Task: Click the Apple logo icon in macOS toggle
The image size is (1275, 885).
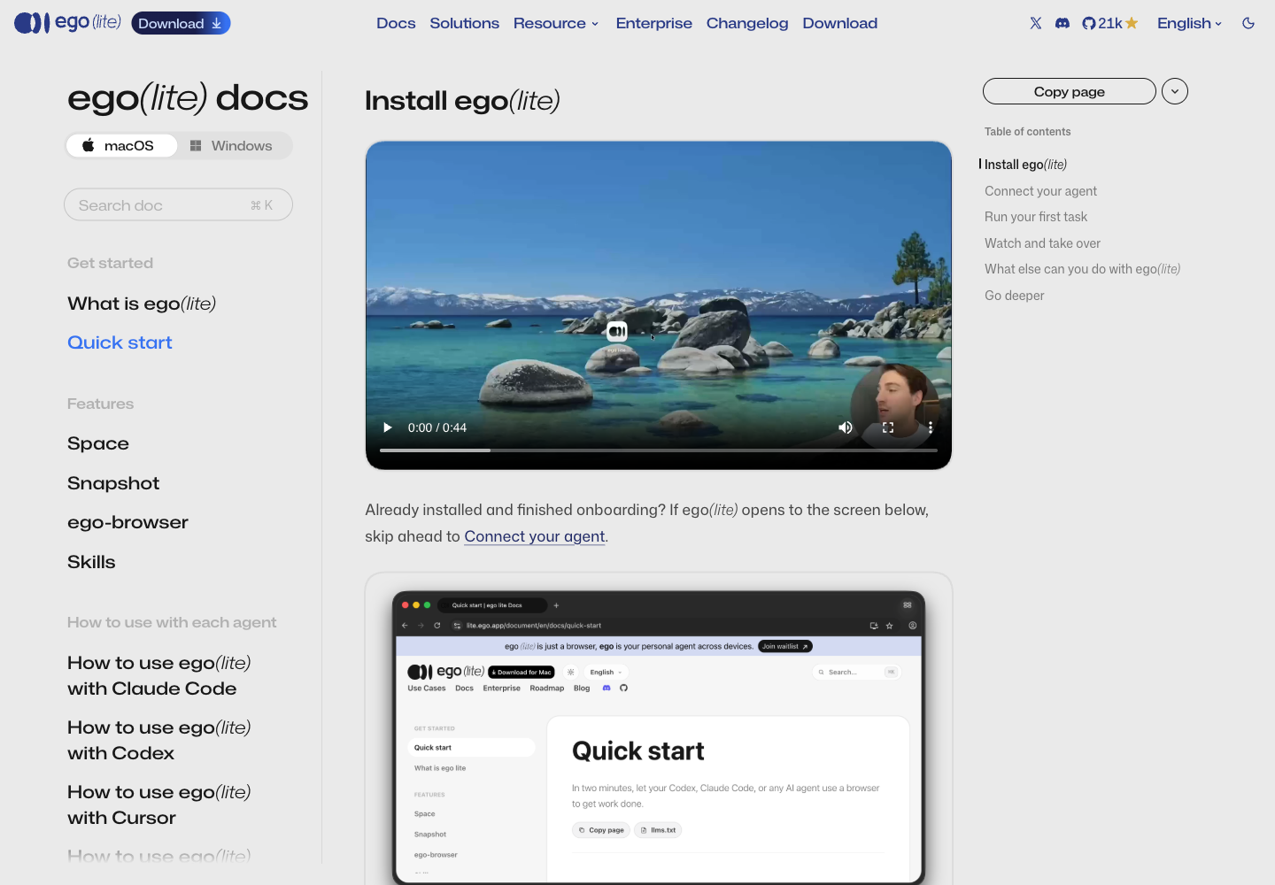Action: coord(89,145)
